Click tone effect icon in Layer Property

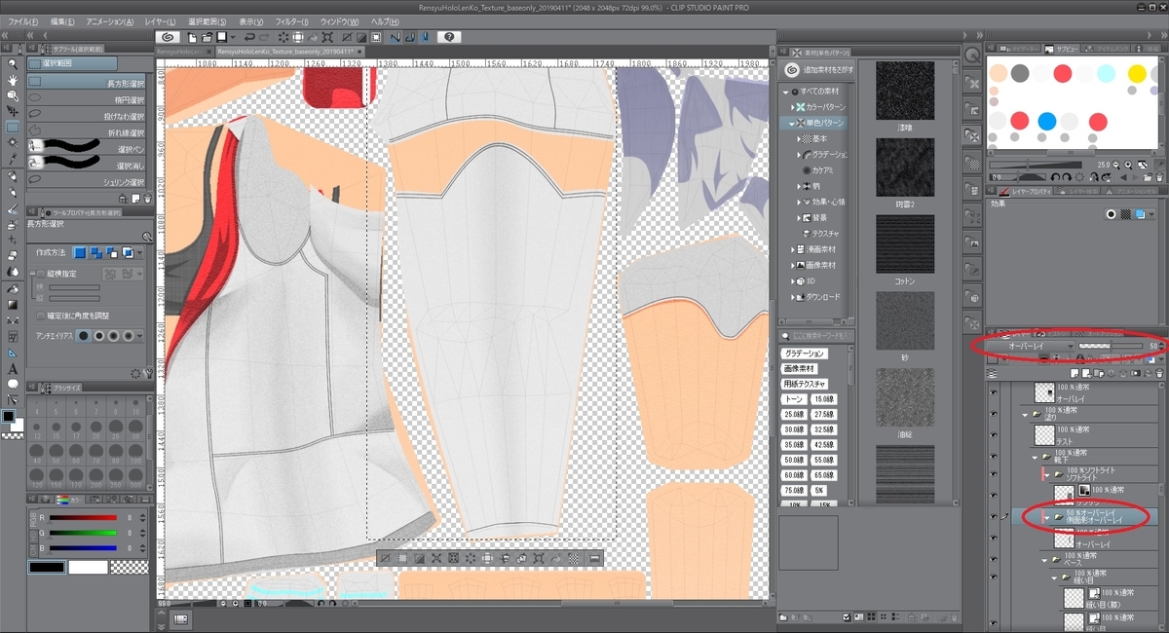pos(1124,214)
